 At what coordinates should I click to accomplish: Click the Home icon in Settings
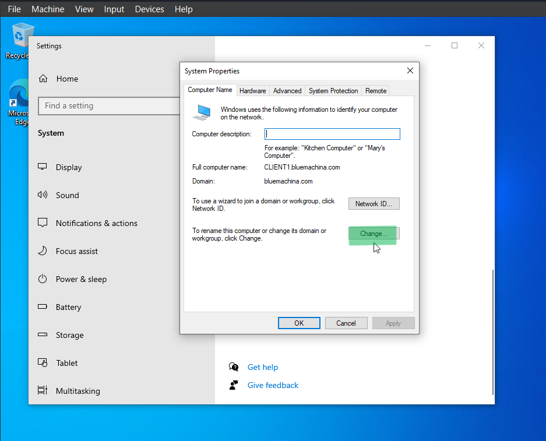point(43,79)
